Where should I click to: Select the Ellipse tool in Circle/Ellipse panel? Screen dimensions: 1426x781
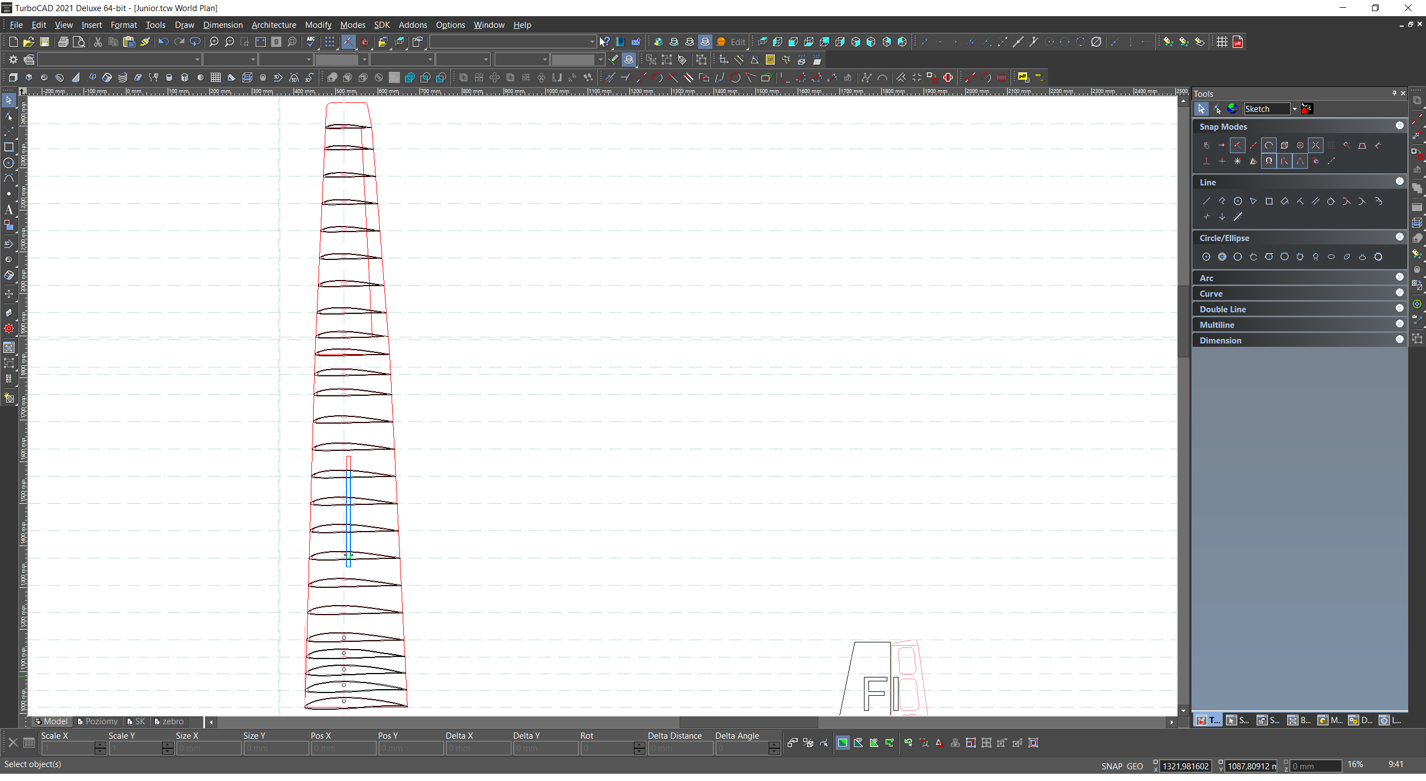pyautogui.click(x=1331, y=257)
